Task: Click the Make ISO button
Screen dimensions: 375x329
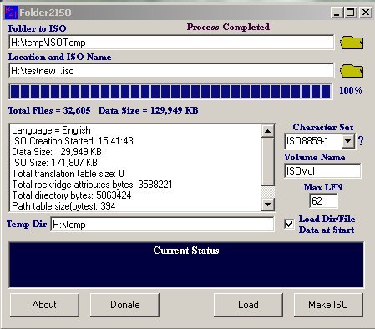Action: pyautogui.click(x=328, y=305)
